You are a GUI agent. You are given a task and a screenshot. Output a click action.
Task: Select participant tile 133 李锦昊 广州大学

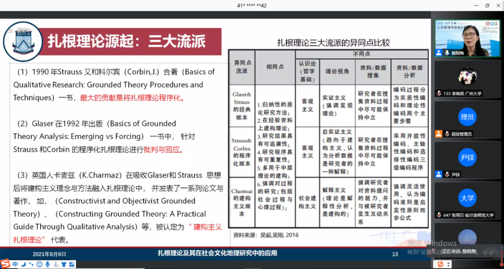[x=467, y=79]
